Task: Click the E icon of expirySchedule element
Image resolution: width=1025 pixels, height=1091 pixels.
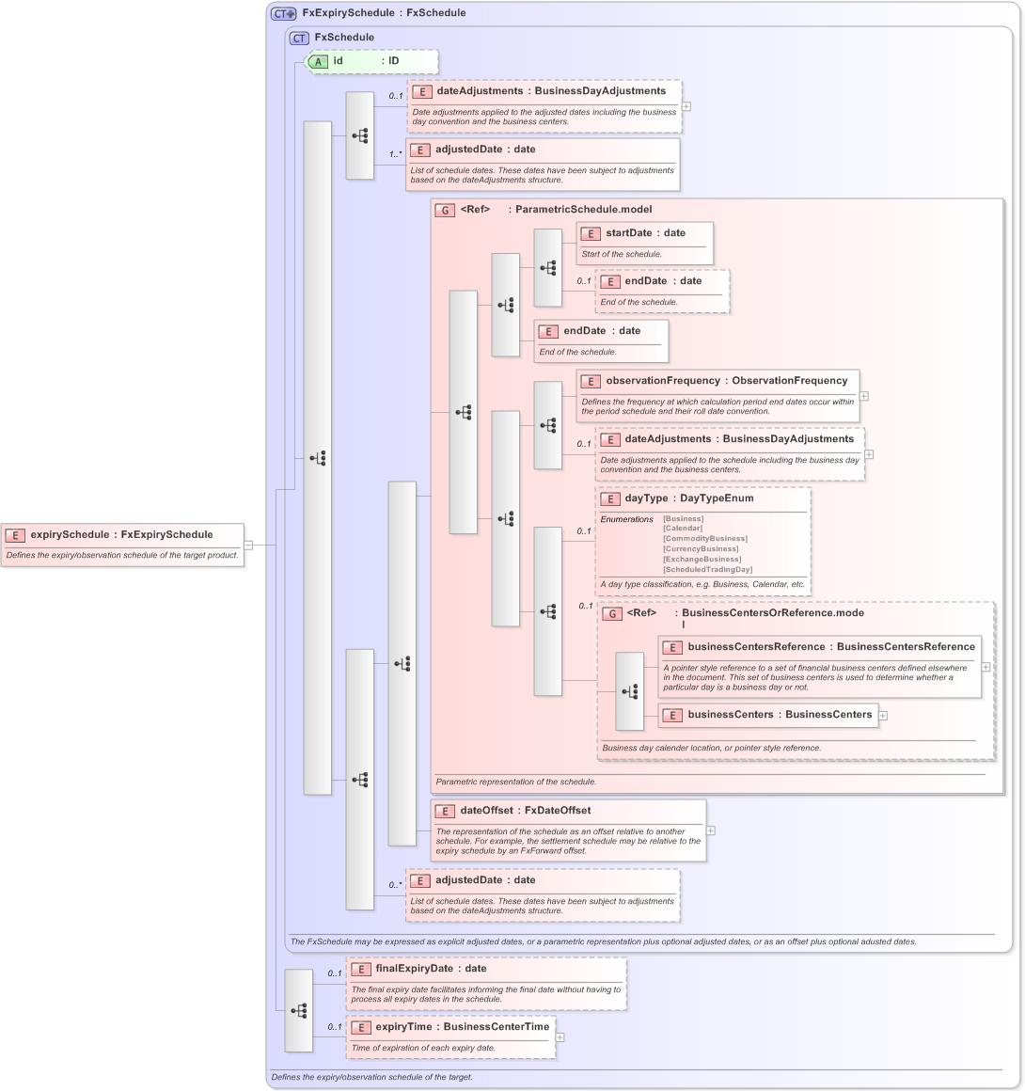Action: click(15, 535)
